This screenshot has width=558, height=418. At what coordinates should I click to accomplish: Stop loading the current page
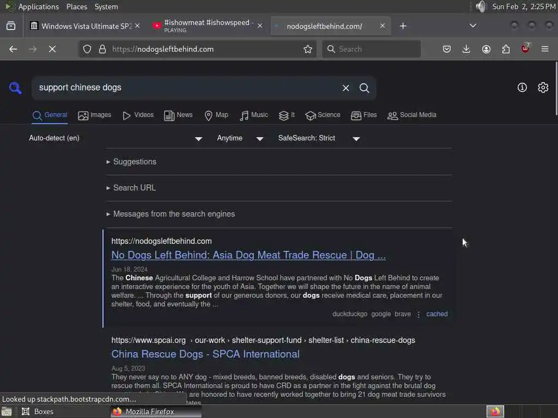pos(52,49)
